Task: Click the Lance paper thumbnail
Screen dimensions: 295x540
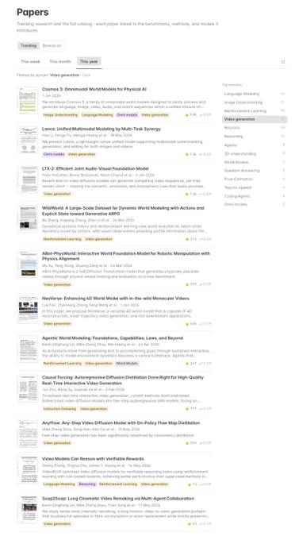Action: (28, 140)
